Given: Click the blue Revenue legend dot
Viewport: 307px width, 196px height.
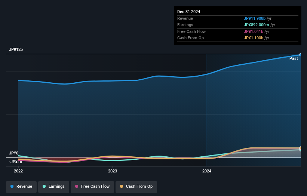Looking at the screenshot, I should 12,186.
